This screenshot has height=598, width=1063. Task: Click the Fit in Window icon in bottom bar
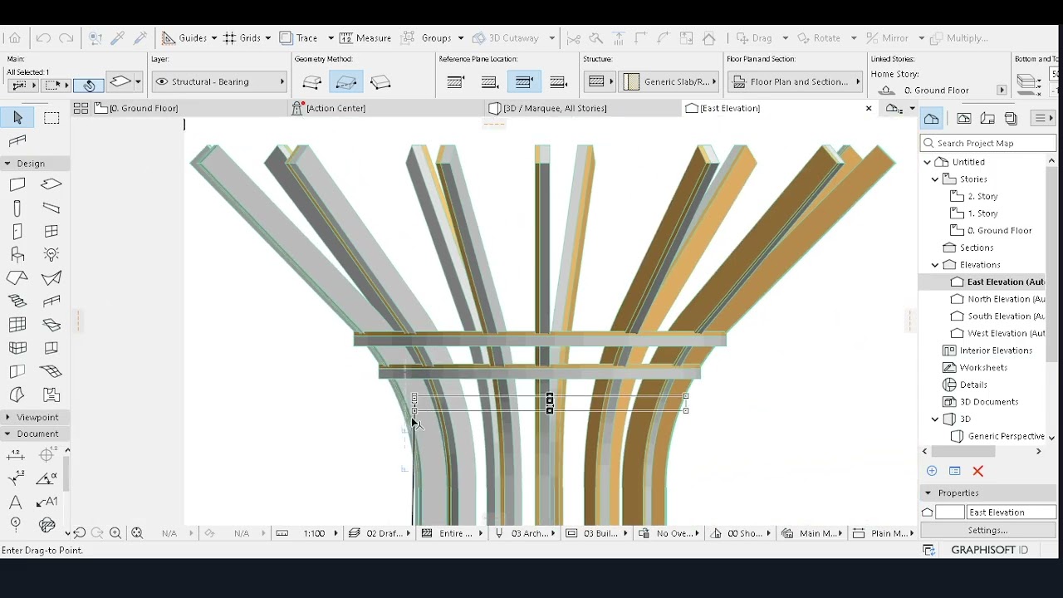[x=137, y=533]
